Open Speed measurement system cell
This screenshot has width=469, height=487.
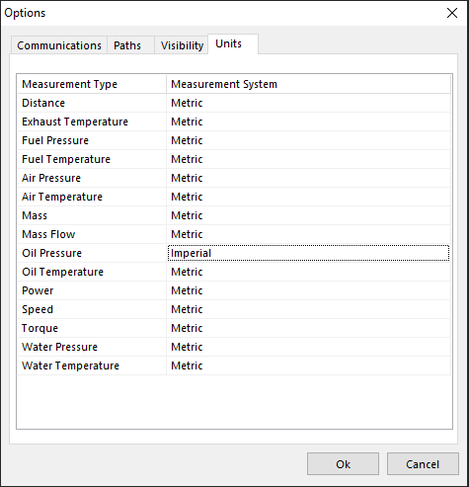[308, 309]
